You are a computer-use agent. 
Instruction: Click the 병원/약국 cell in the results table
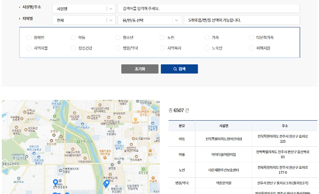click(x=182, y=183)
